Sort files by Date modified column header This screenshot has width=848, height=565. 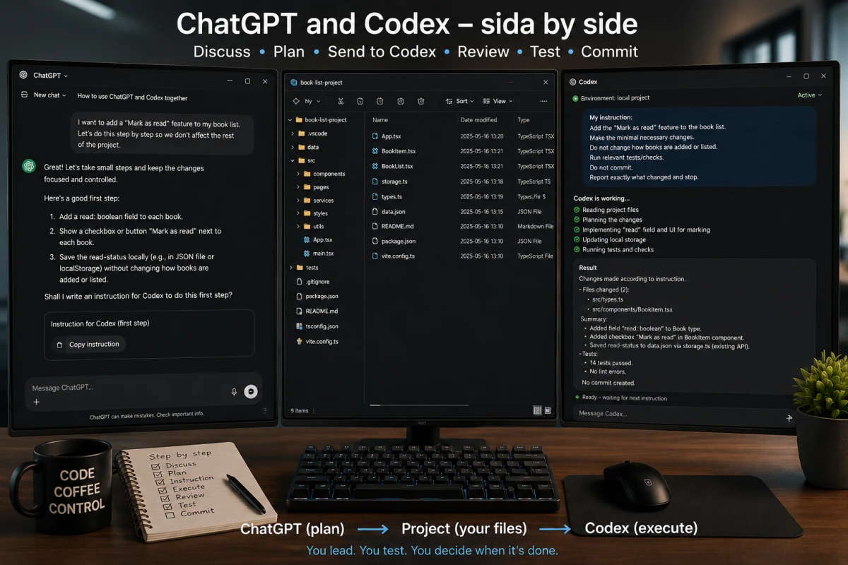pyautogui.click(x=478, y=120)
